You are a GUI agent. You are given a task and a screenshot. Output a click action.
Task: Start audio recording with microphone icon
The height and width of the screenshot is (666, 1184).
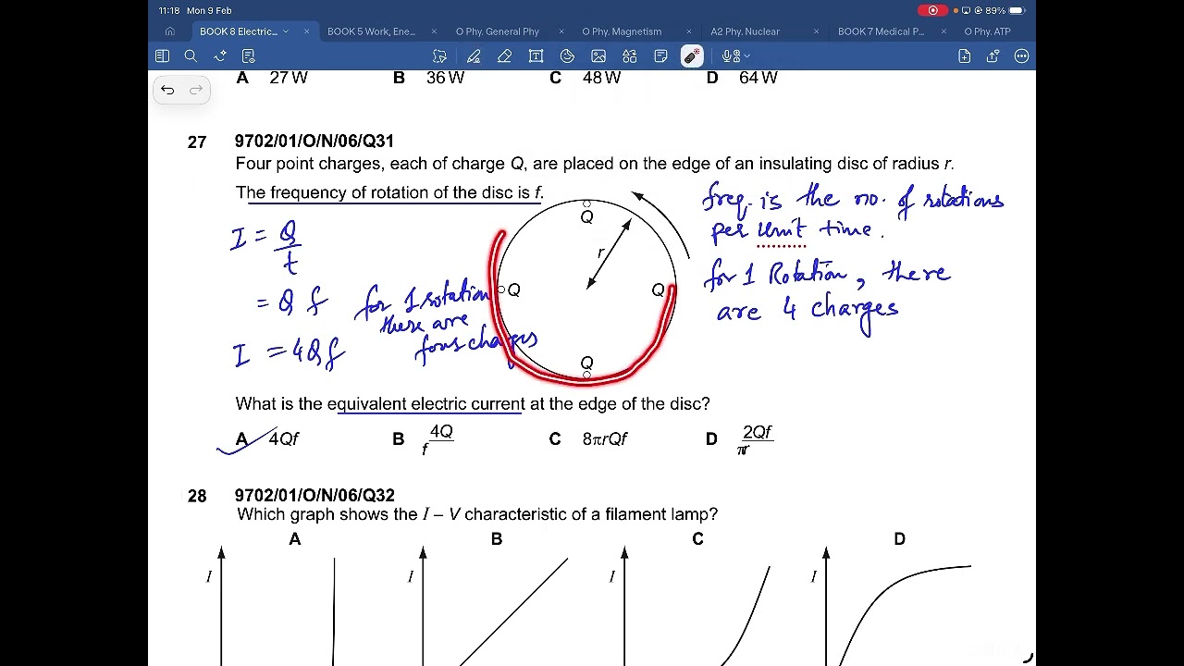[x=729, y=56]
